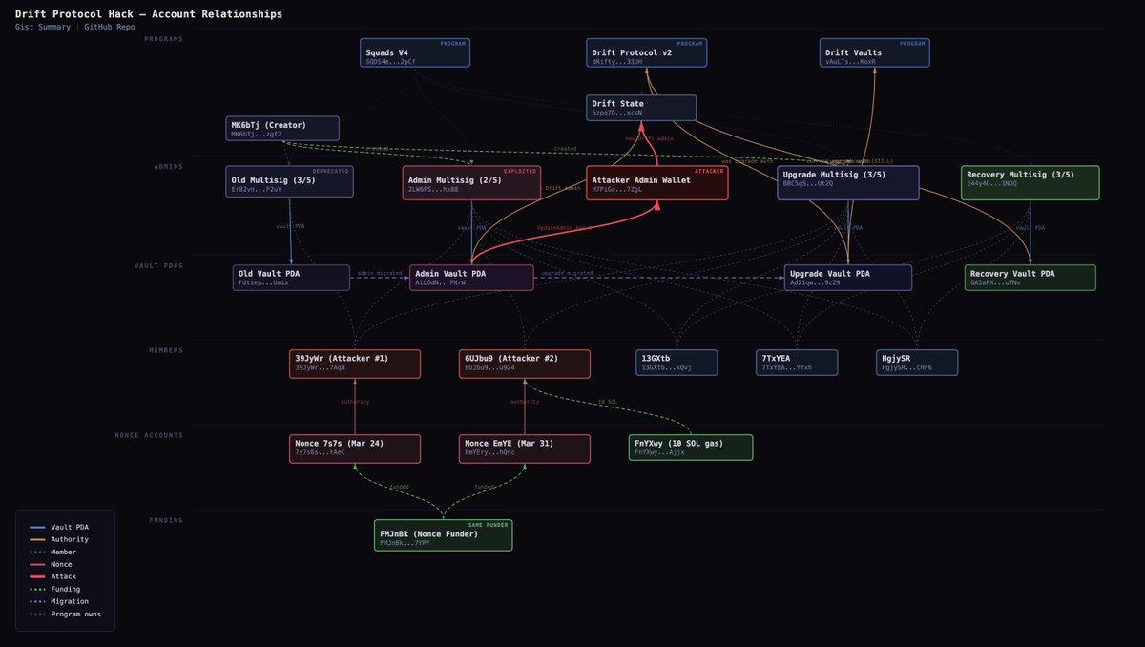The height and width of the screenshot is (647, 1145).
Task: Select the Squads V4 program node
Action: click(x=416, y=52)
